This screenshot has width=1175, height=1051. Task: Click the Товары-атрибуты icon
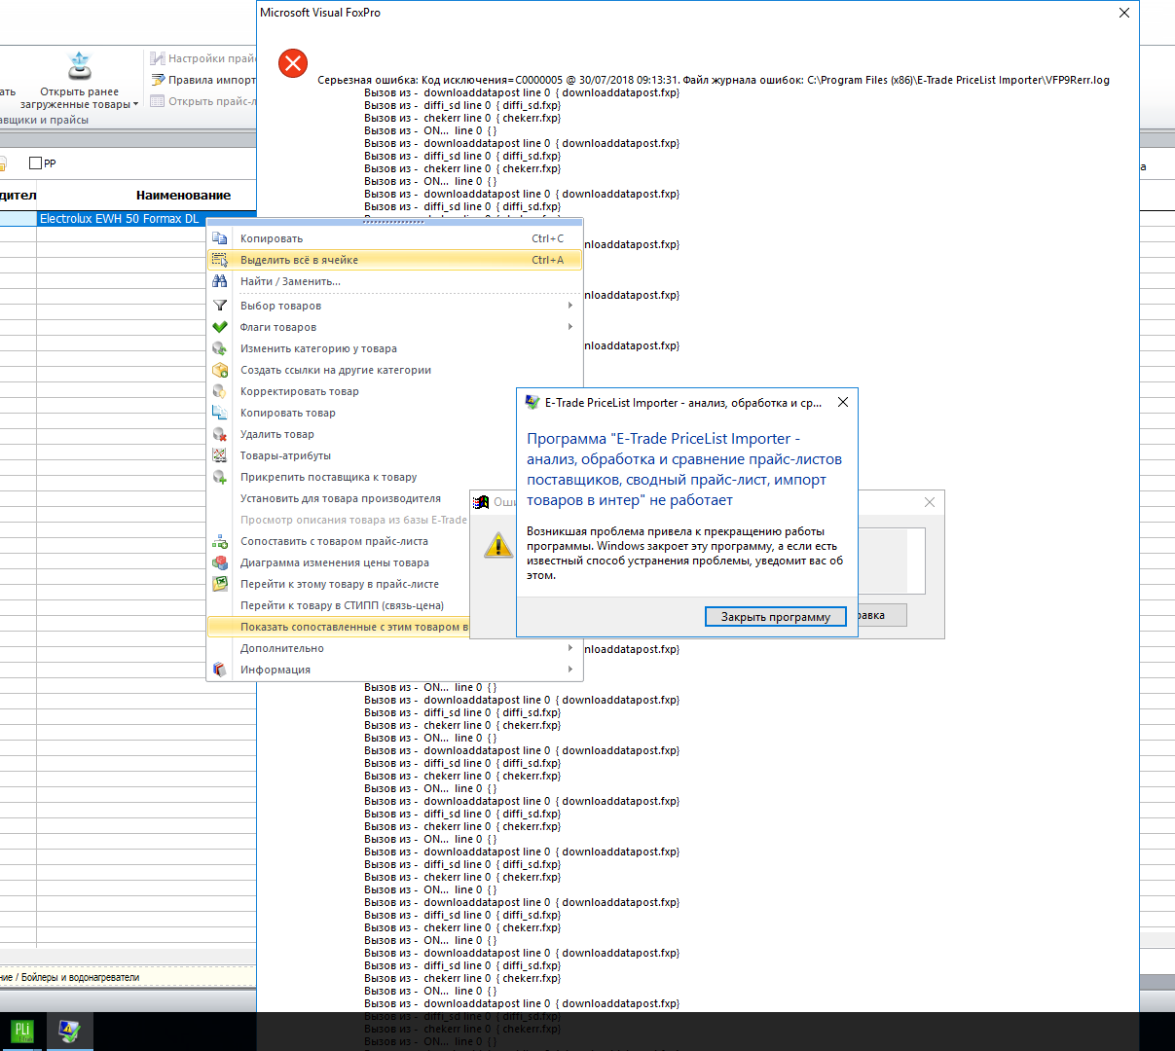[x=220, y=455]
